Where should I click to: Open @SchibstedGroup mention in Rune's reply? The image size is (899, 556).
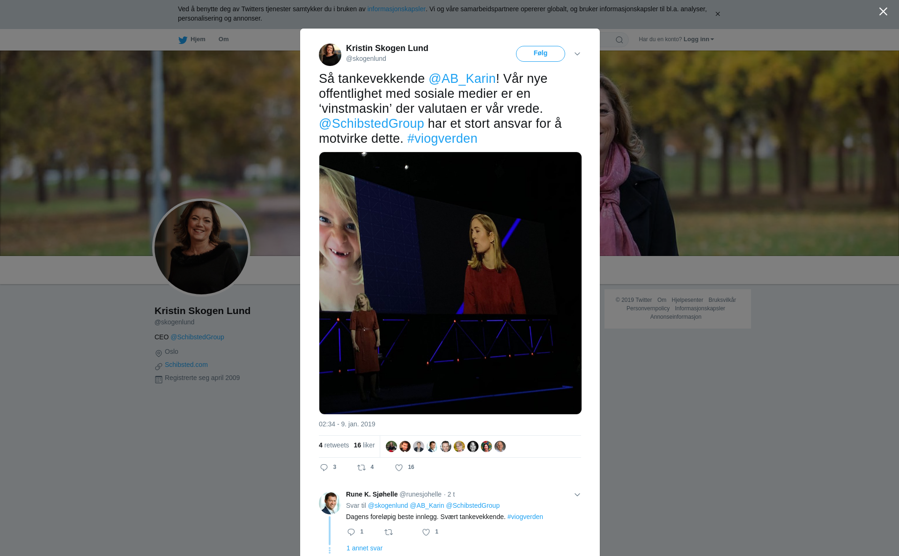[472, 505]
